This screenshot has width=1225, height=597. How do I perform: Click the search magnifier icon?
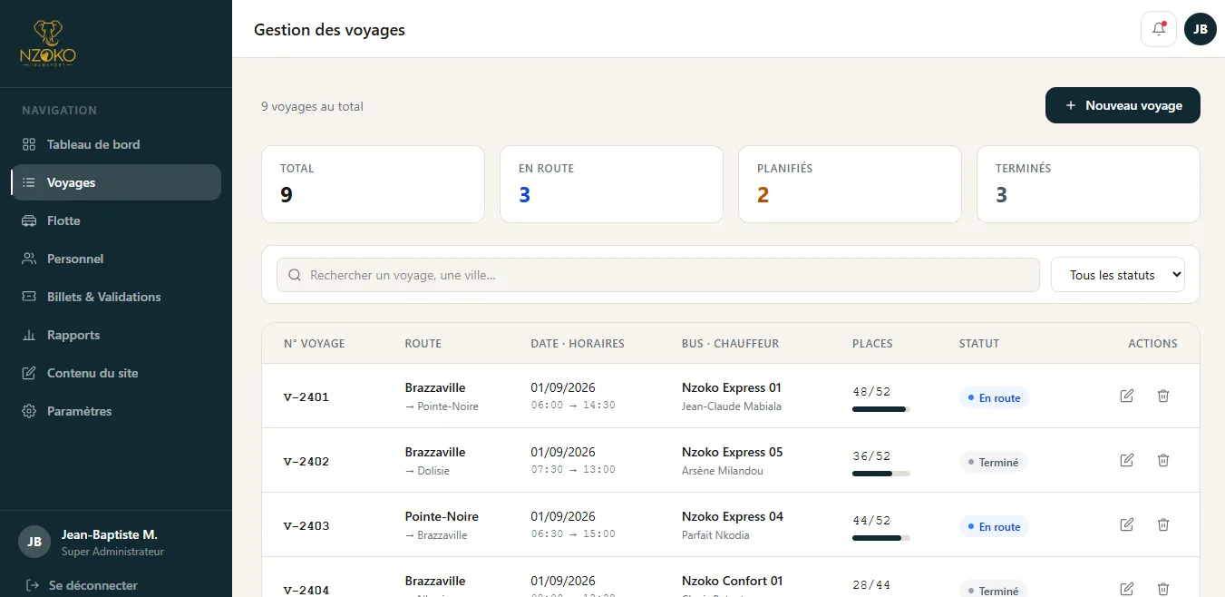(294, 275)
